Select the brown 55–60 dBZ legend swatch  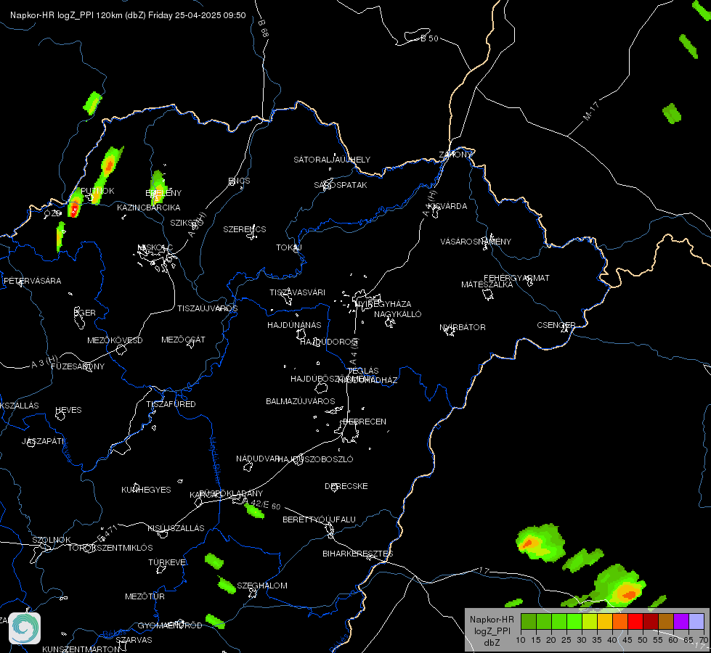click(666, 622)
